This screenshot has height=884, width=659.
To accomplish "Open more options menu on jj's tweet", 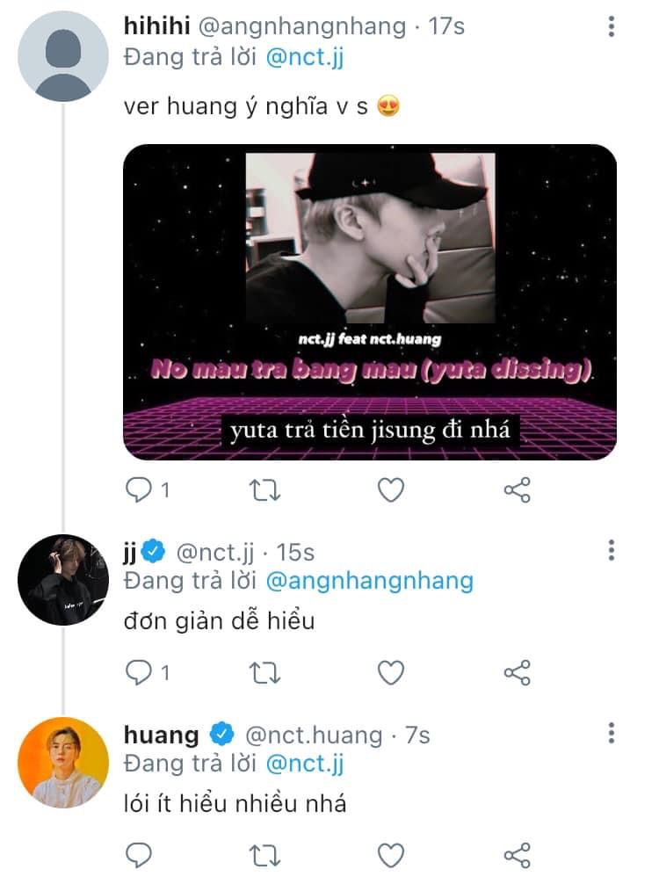I will [x=611, y=550].
